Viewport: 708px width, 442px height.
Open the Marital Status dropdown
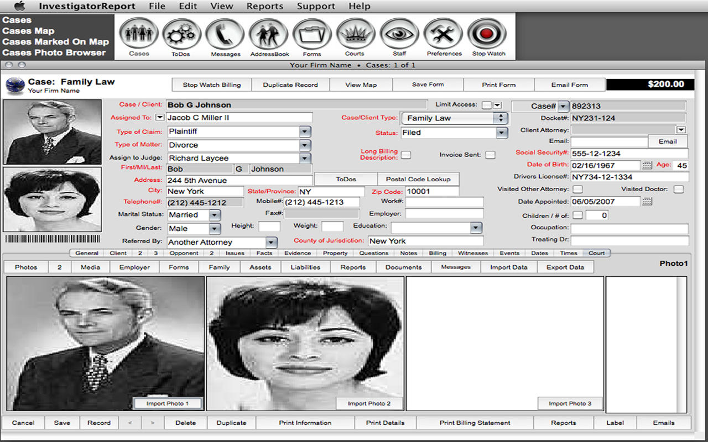click(215, 215)
